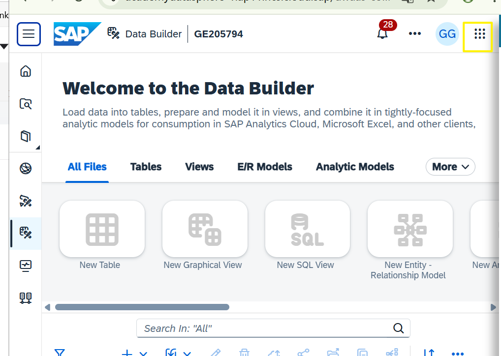501x356 pixels.
Task: Open the Business Builder sidebar icon
Action: [26, 201]
